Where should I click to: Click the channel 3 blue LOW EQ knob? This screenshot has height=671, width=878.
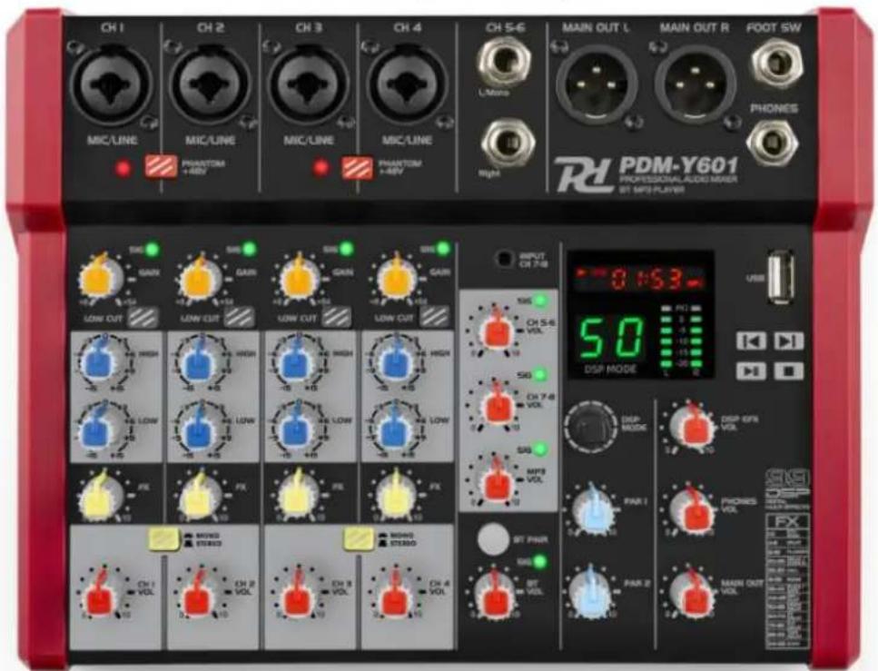click(299, 427)
